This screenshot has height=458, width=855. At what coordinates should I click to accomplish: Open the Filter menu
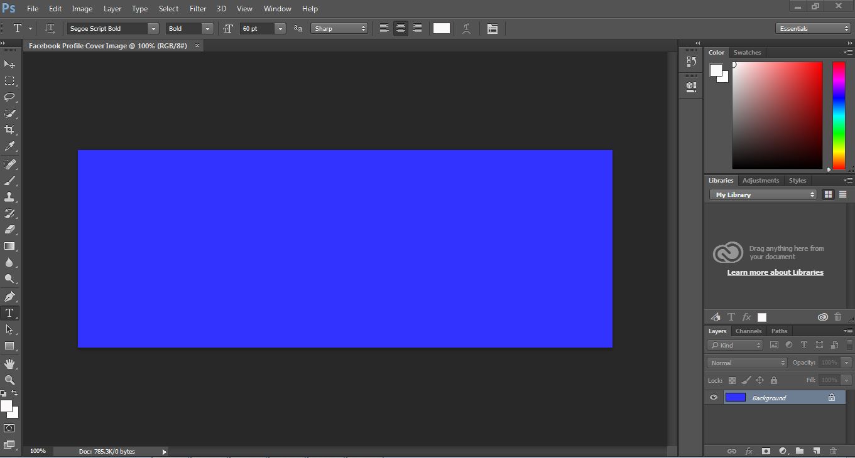(198, 8)
